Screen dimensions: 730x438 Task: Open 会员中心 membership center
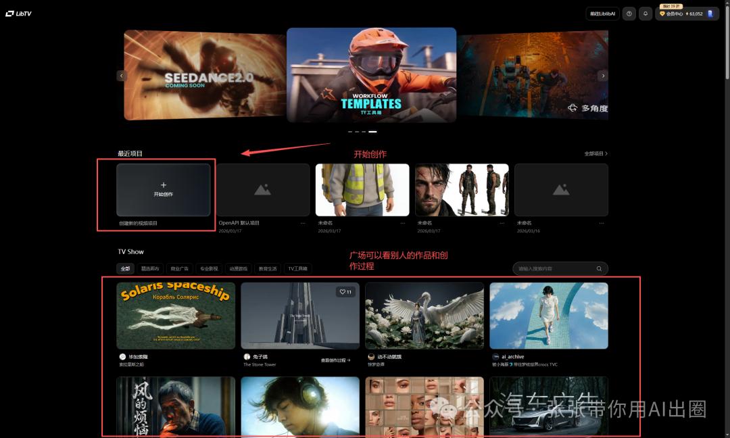[x=674, y=14]
